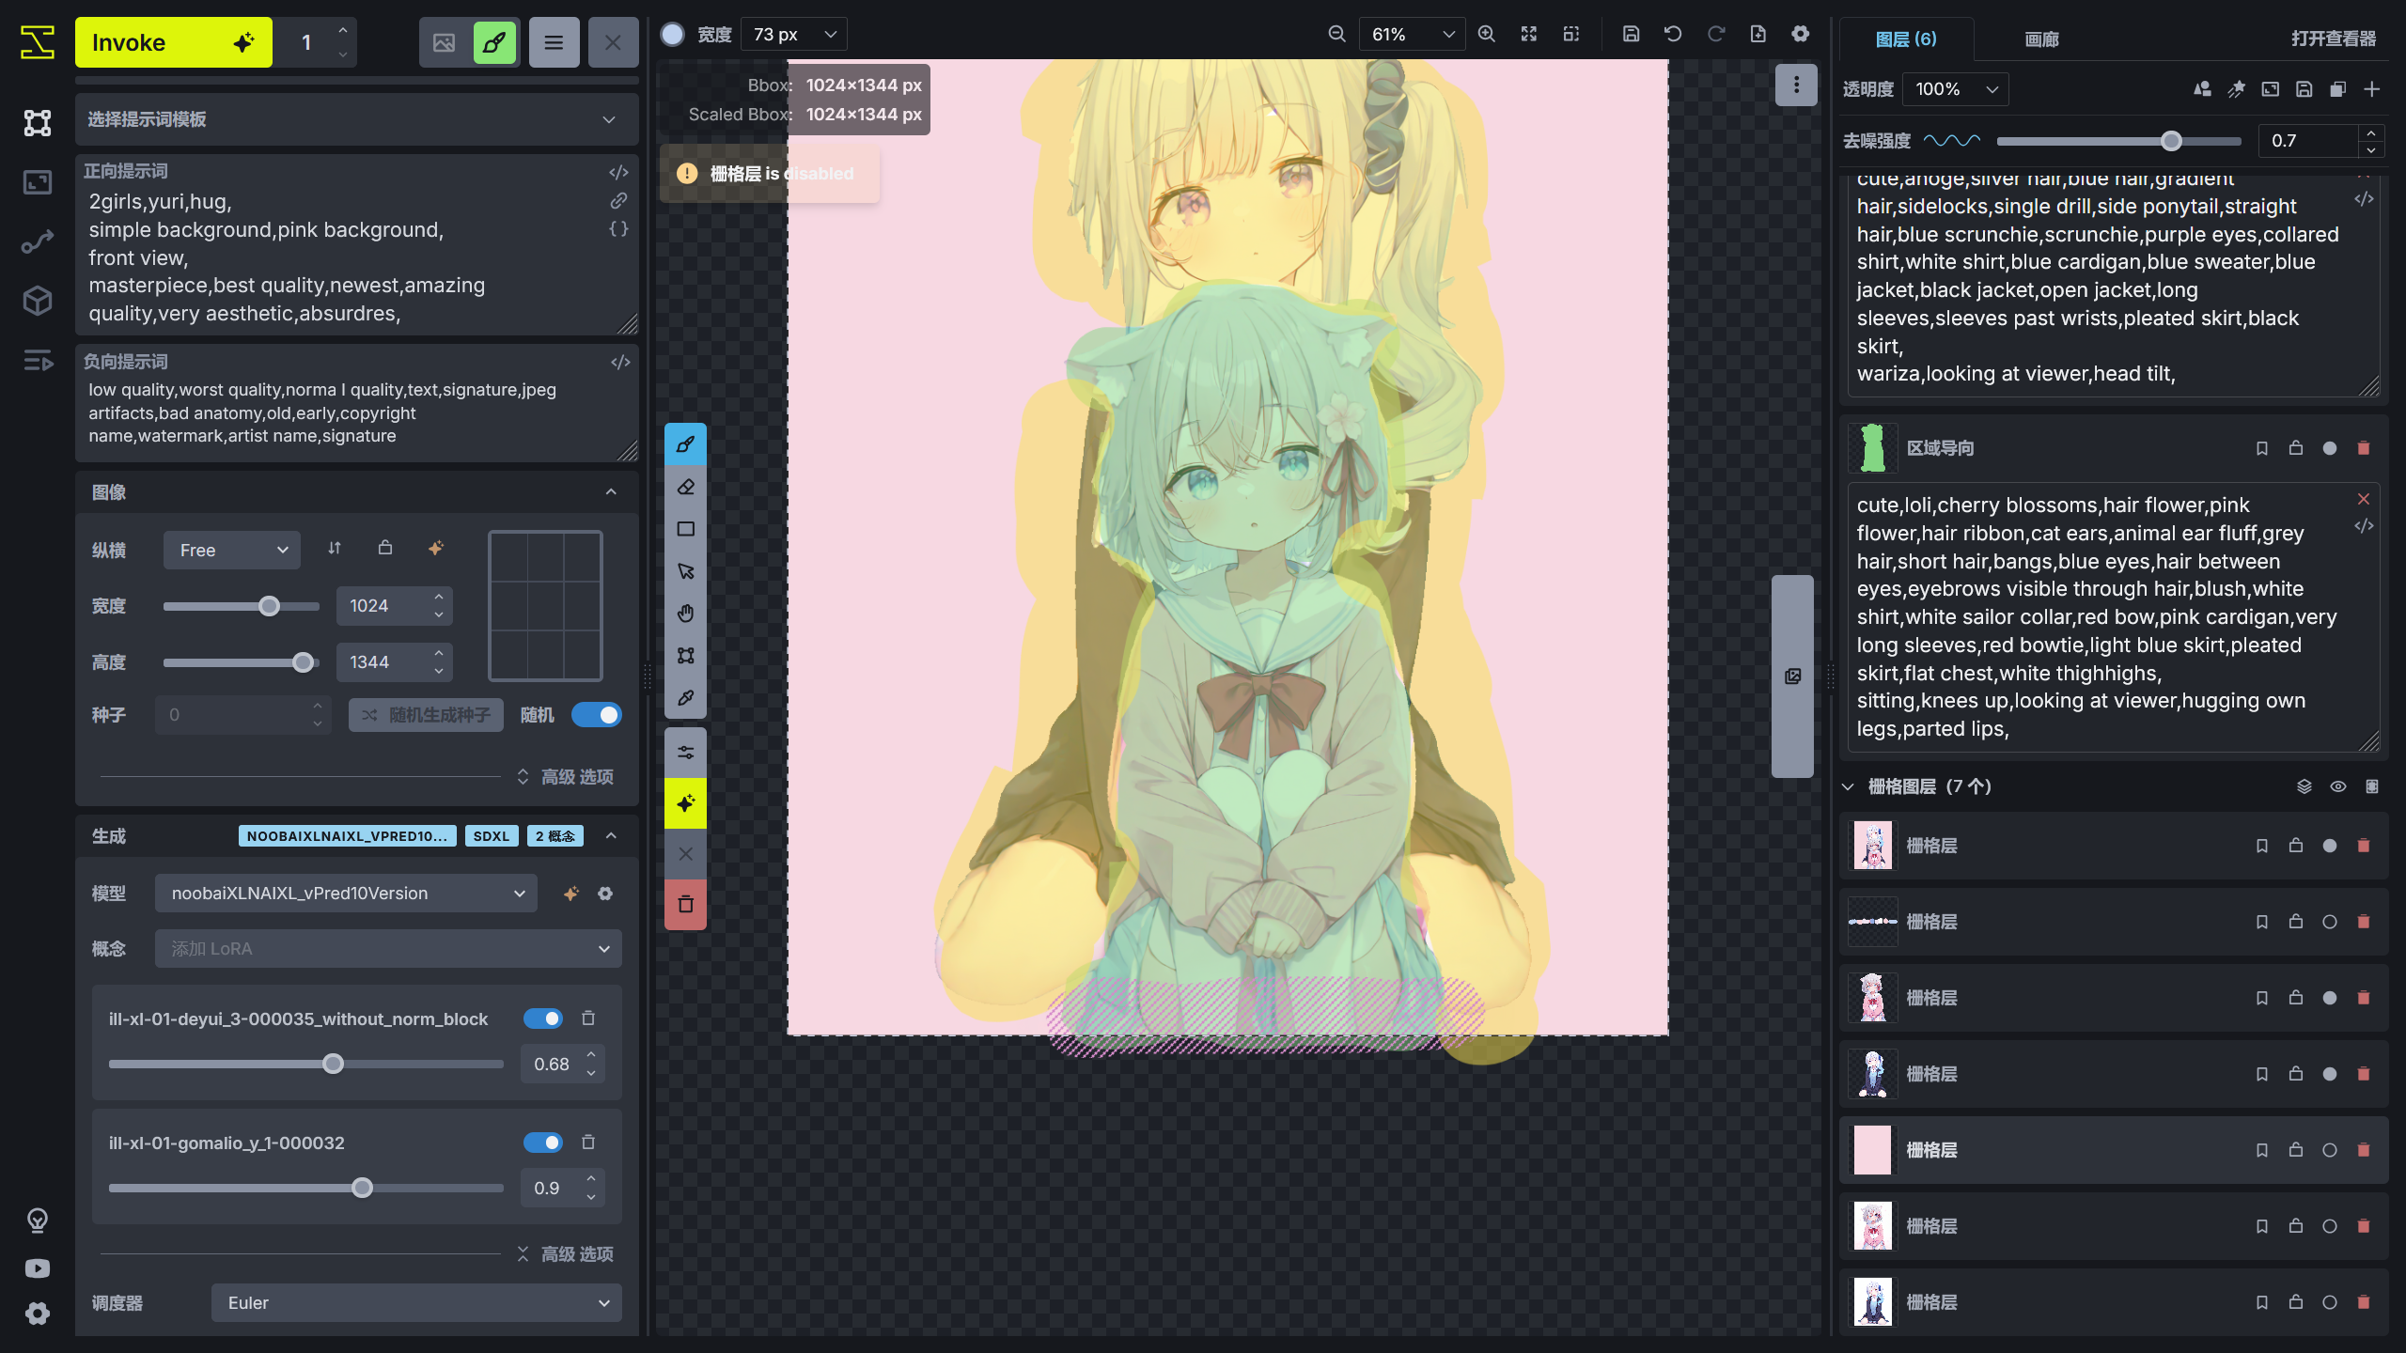2406x1353 pixels.
Task: Open the Euler scheduler dropdown
Action: 415,1302
